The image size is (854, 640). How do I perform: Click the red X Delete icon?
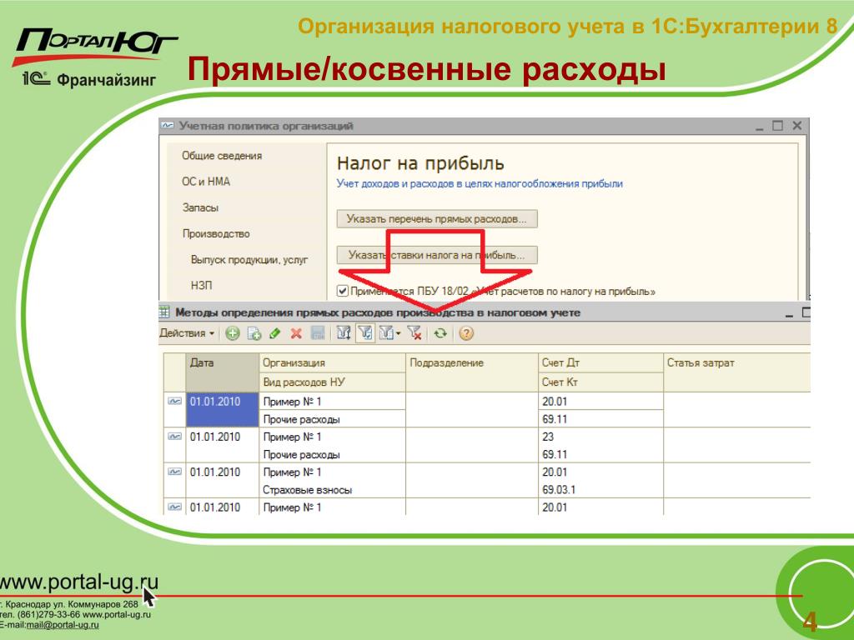[x=296, y=333]
